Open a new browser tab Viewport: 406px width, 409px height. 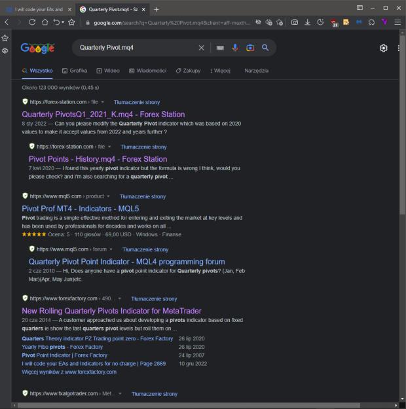156,10
